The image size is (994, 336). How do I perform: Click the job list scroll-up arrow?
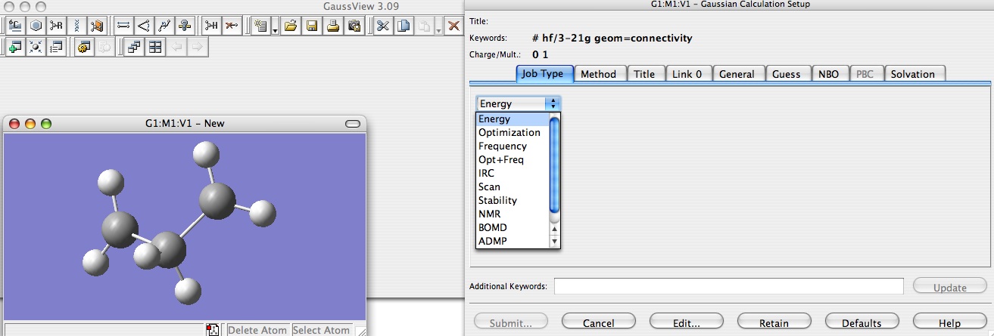click(x=554, y=228)
